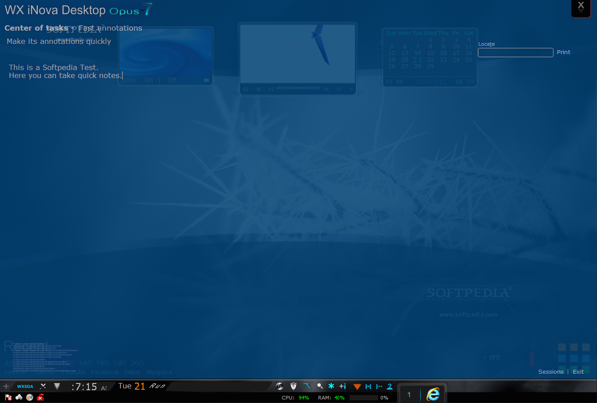This screenshot has height=403, width=597.
Task: Click the cyan asterisk icon
Action: [x=331, y=386]
